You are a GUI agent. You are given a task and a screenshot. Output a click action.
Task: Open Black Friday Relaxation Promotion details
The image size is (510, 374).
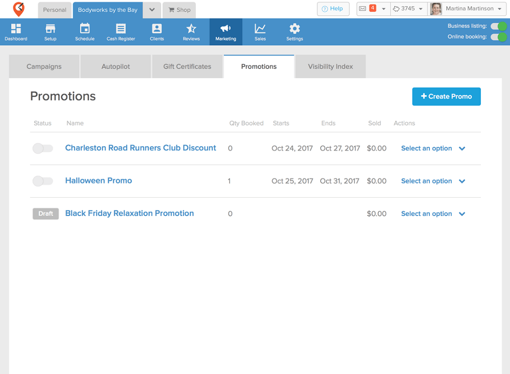coord(129,213)
